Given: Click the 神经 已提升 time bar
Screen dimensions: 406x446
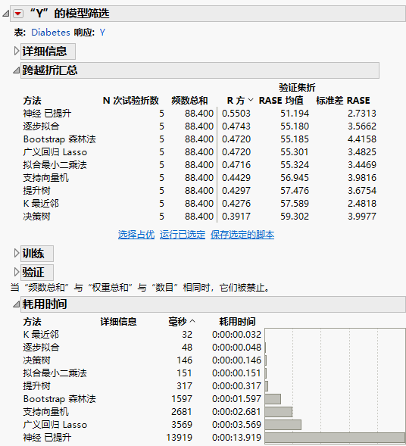Looking at the screenshot, I should coord(335,438).
